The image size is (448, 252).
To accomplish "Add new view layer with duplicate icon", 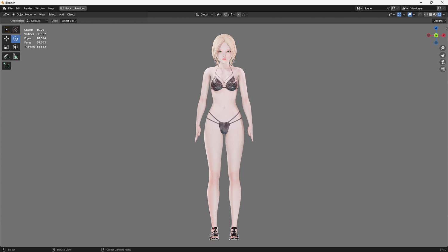I will pyautogui.click(x=439, y=8).
